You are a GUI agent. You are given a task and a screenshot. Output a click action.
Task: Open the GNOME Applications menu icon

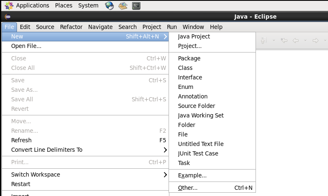tap(9, 6)
